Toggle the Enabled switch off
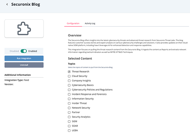The width and height of the screenshot is (190, 133). (x=24, y=51)
